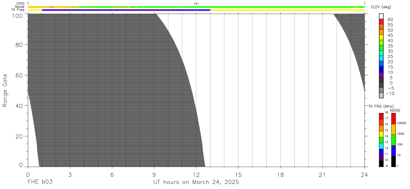Select the CPID value 151
Screen dimensions: 410x189
pos(196,4)
